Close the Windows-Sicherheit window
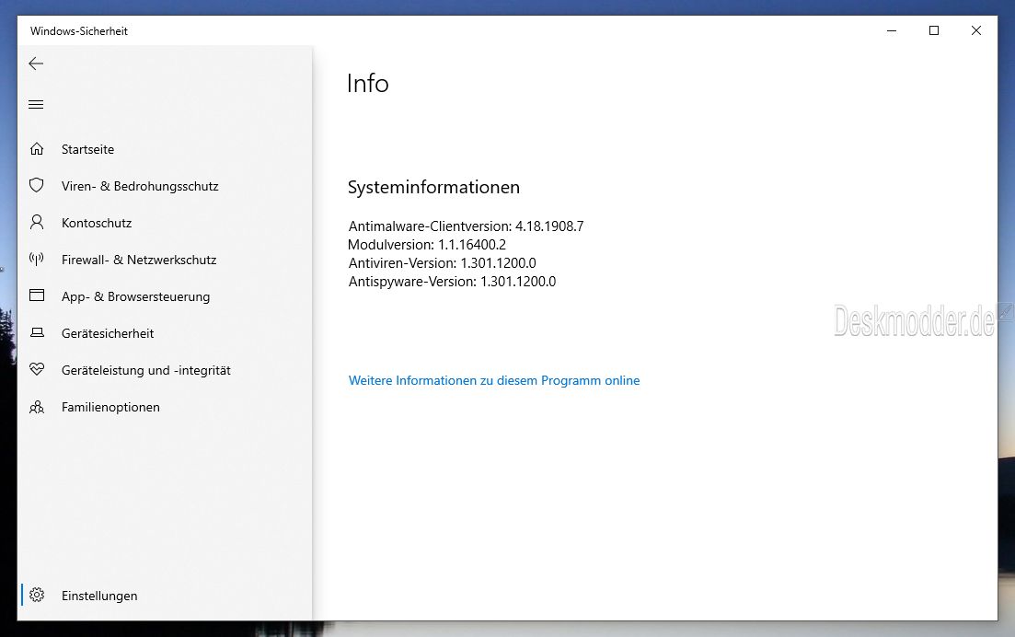 976,30
